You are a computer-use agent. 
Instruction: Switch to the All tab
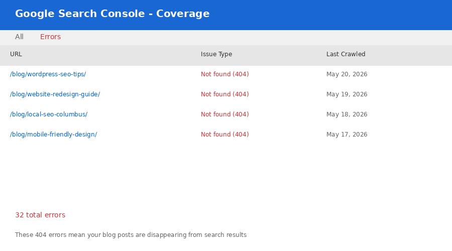[19, 37]
